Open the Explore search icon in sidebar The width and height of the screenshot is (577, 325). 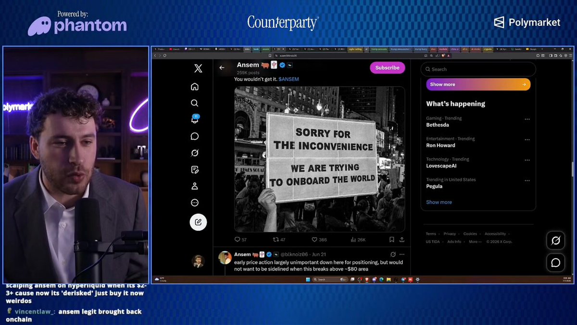coord(195,103)
